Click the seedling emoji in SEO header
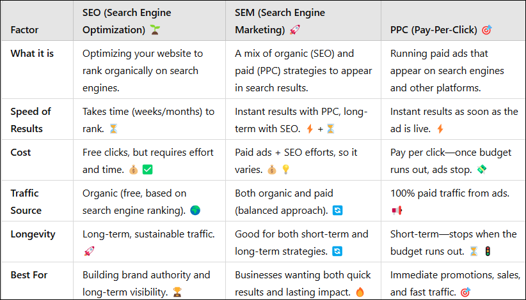The width and height of the screenshot is (526, 300). coord(155,30)
